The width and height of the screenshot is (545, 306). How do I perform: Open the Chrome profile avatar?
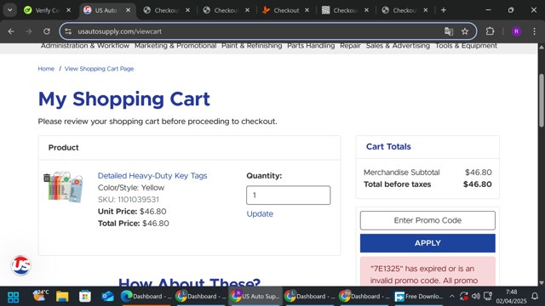tap(516, 31)
